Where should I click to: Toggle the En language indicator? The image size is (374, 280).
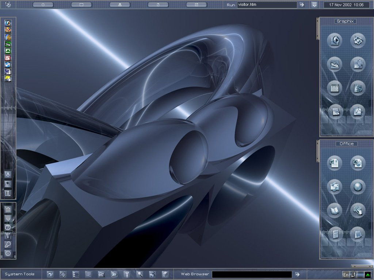[x=346, y=275]
